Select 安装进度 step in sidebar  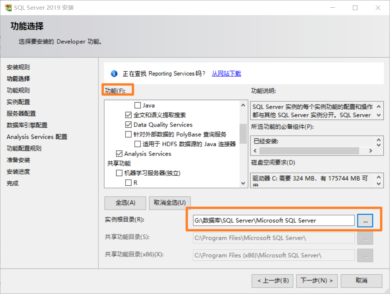click(x=18, y=172)
